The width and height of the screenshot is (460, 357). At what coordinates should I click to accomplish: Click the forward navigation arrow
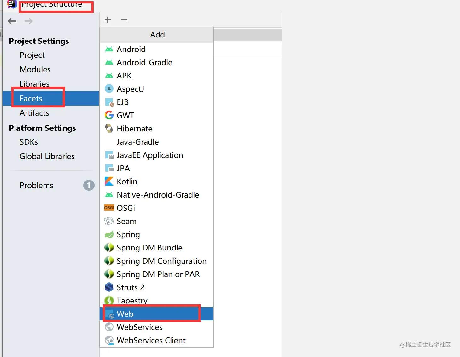pos(29,21)
